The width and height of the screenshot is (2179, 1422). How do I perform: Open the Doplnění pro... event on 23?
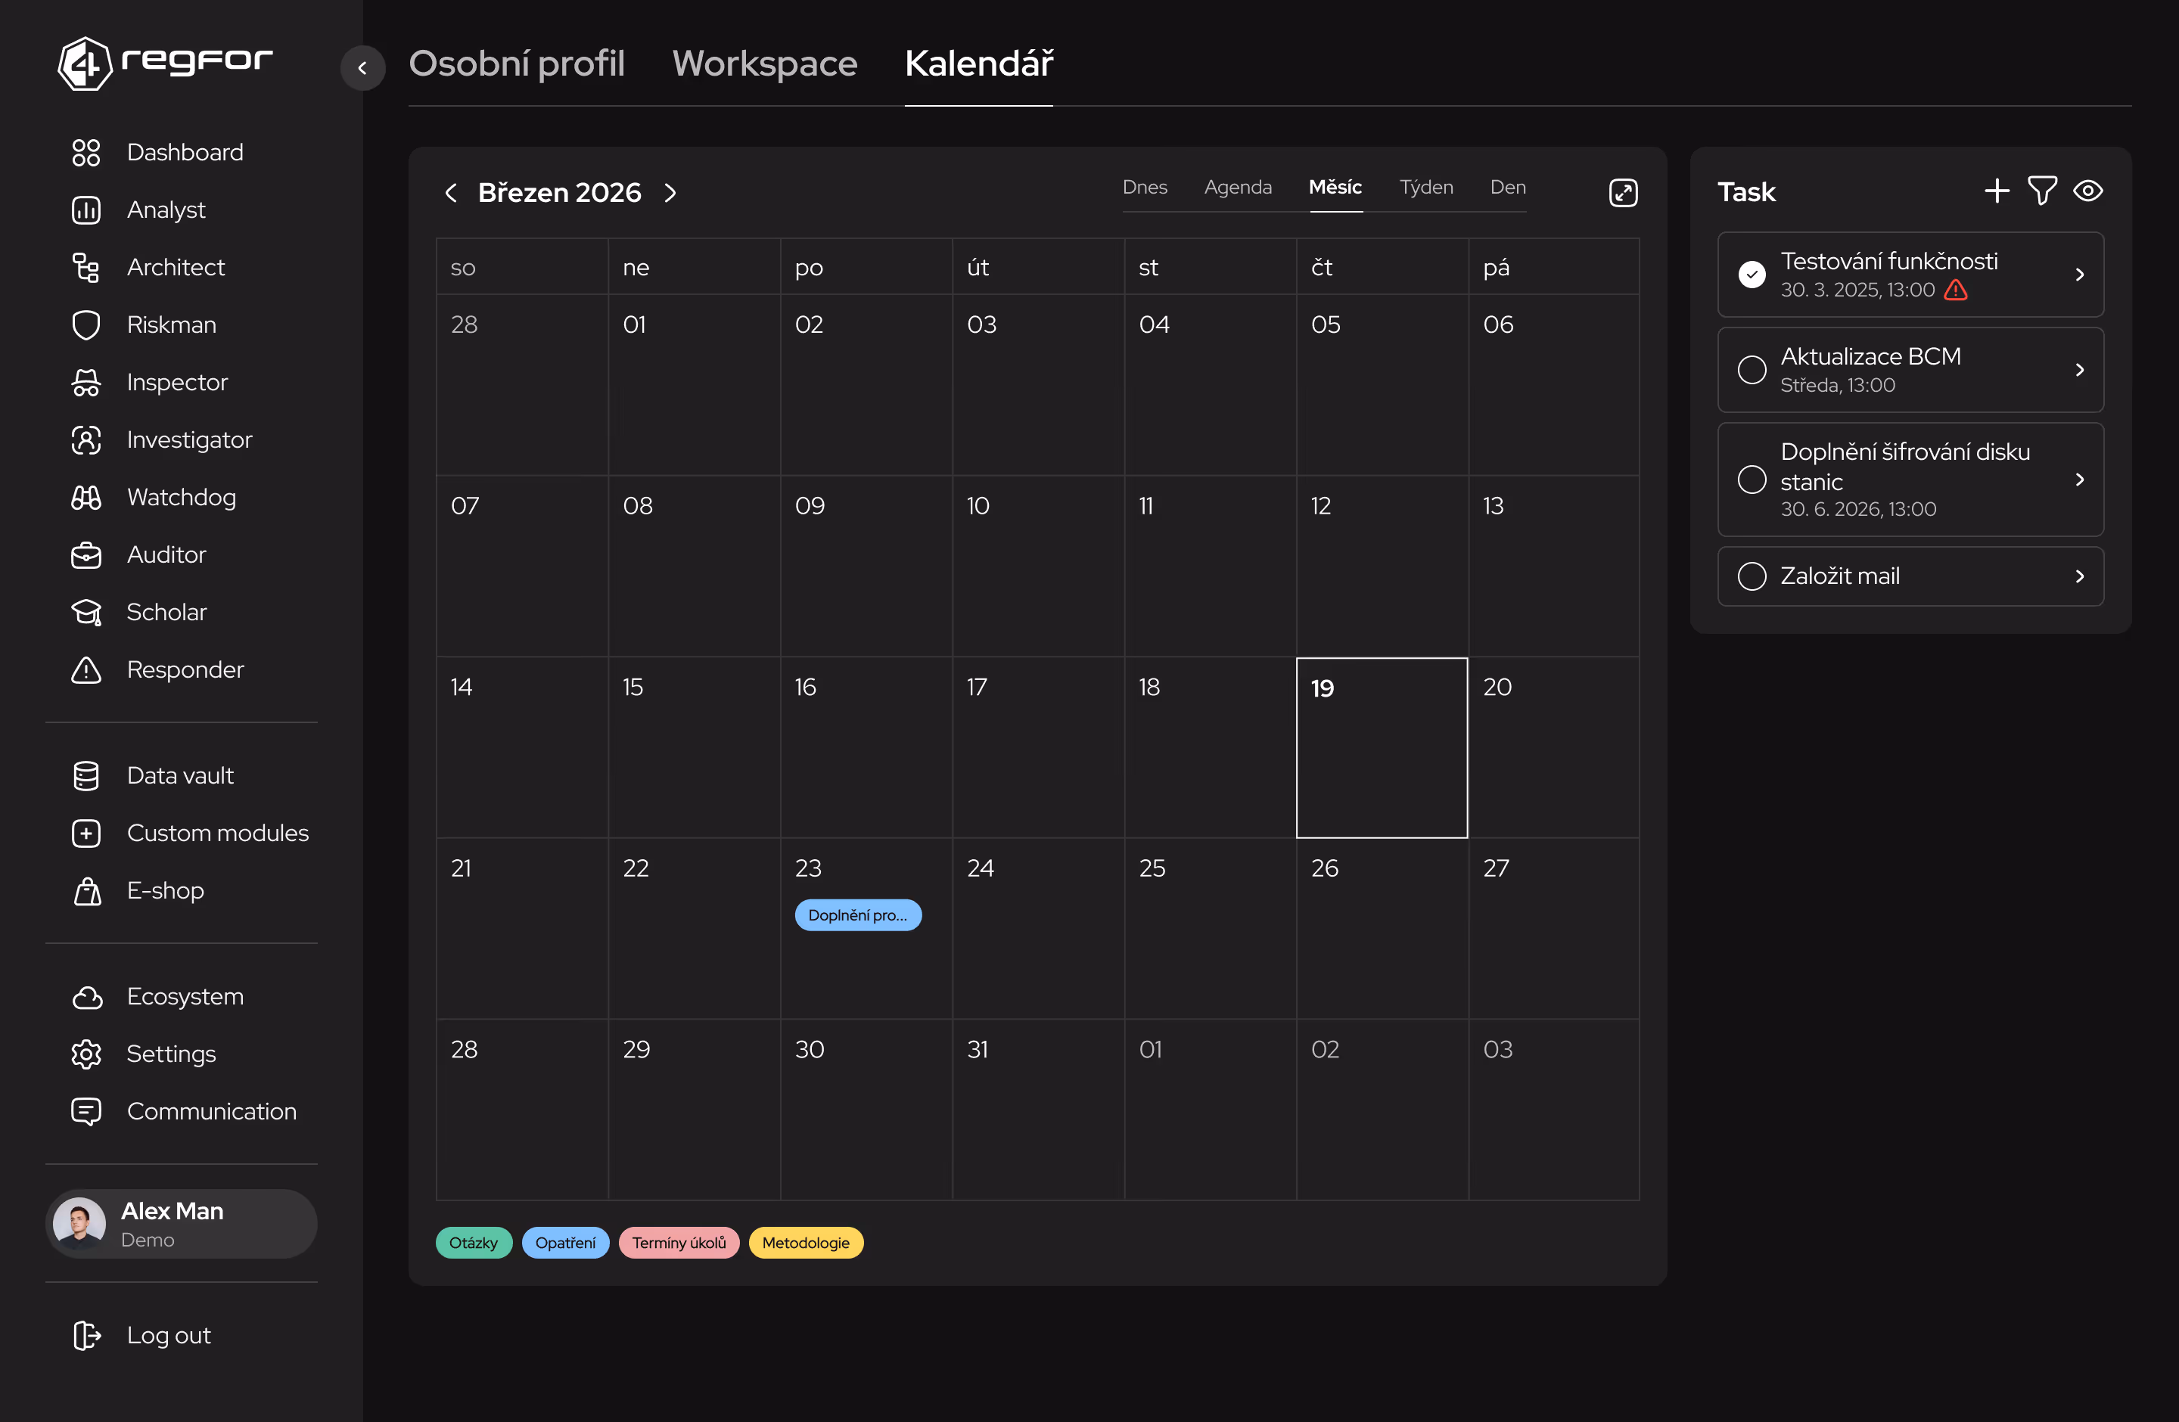(857, 915)
